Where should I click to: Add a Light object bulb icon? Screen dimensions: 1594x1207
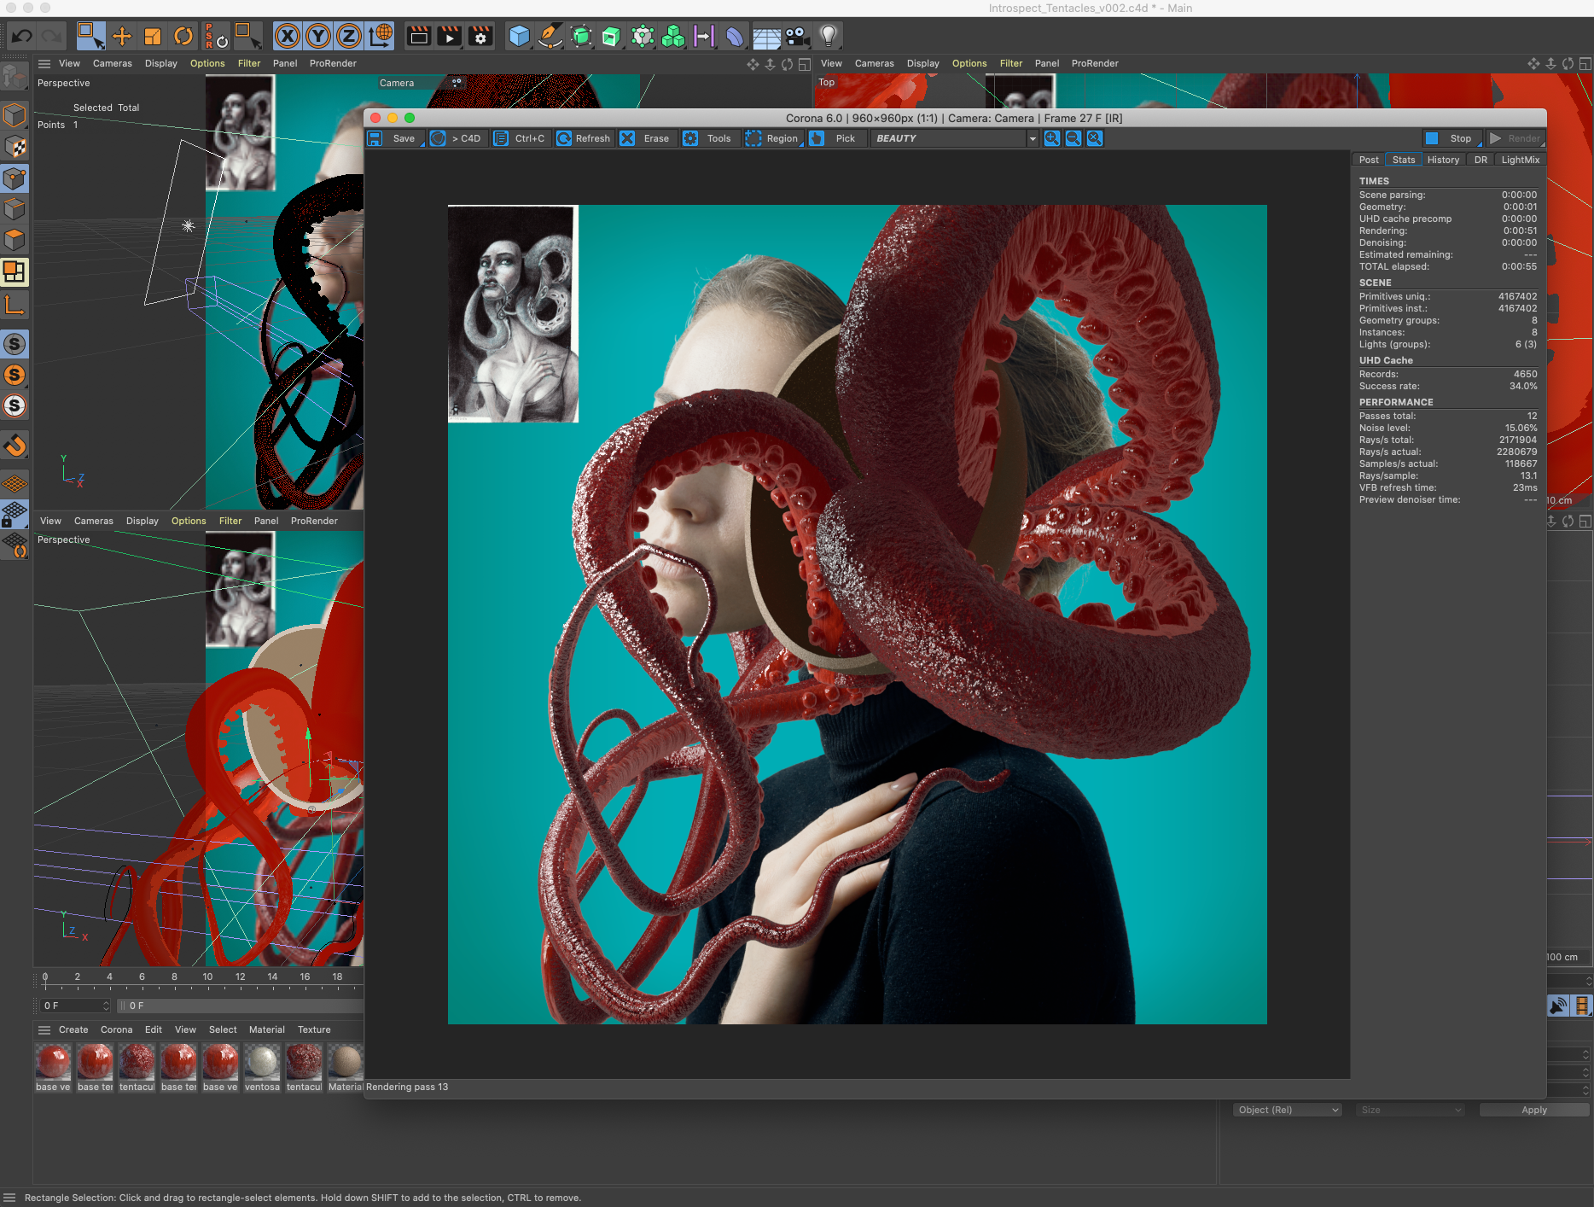(828, 36)
